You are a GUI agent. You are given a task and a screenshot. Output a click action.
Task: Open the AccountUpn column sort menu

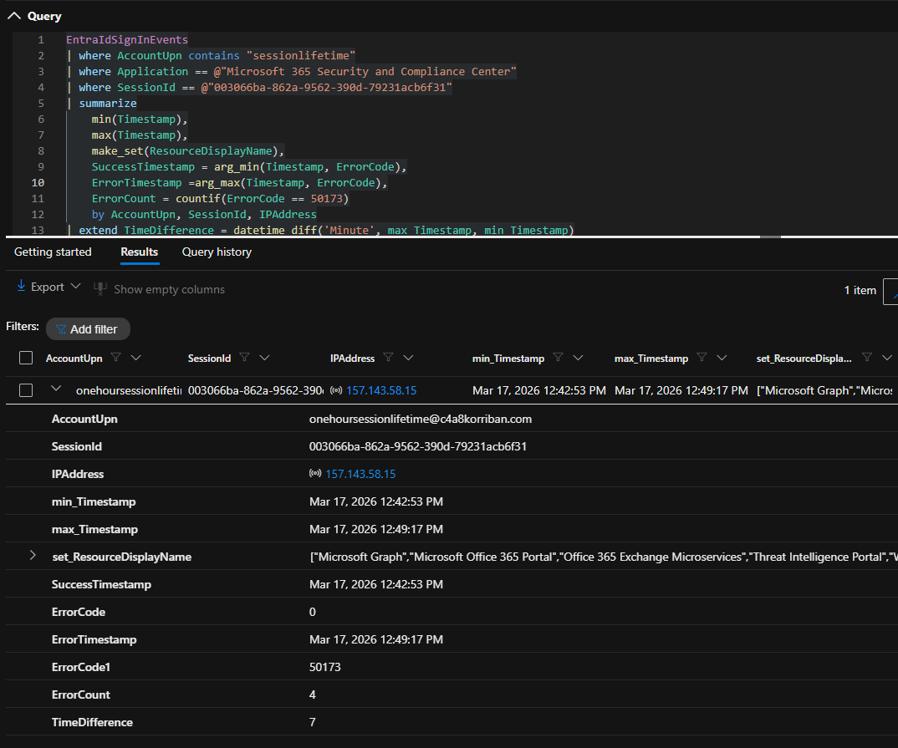(135, 358)
